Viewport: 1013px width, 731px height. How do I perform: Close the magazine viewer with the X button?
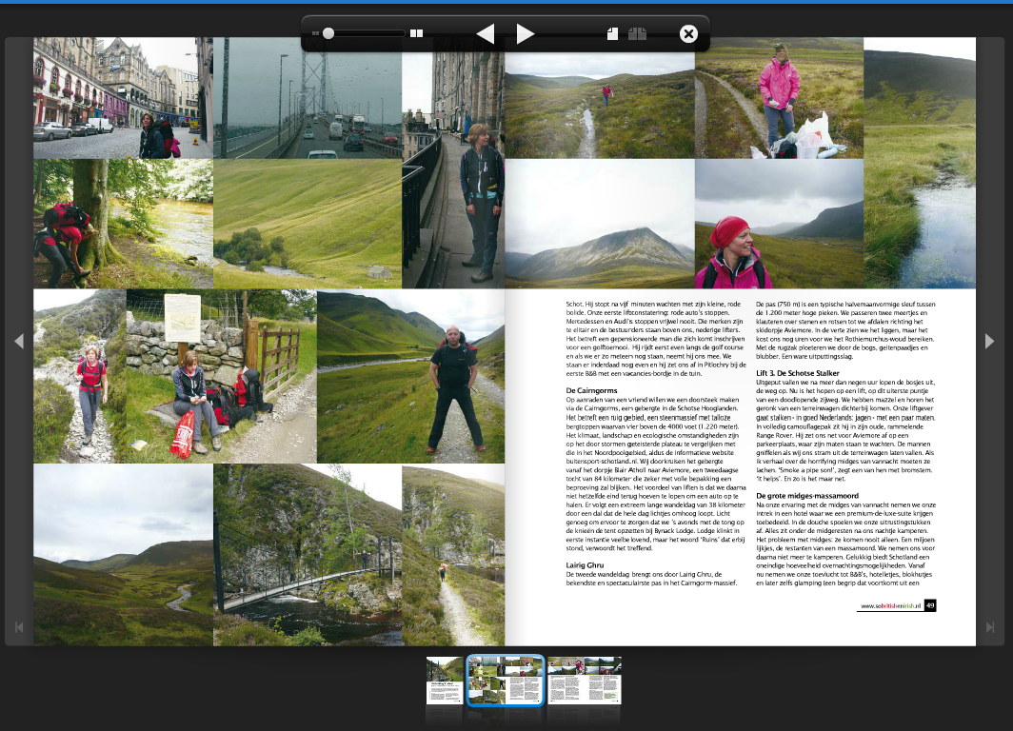pyautogui.click(x=688, y=34)
